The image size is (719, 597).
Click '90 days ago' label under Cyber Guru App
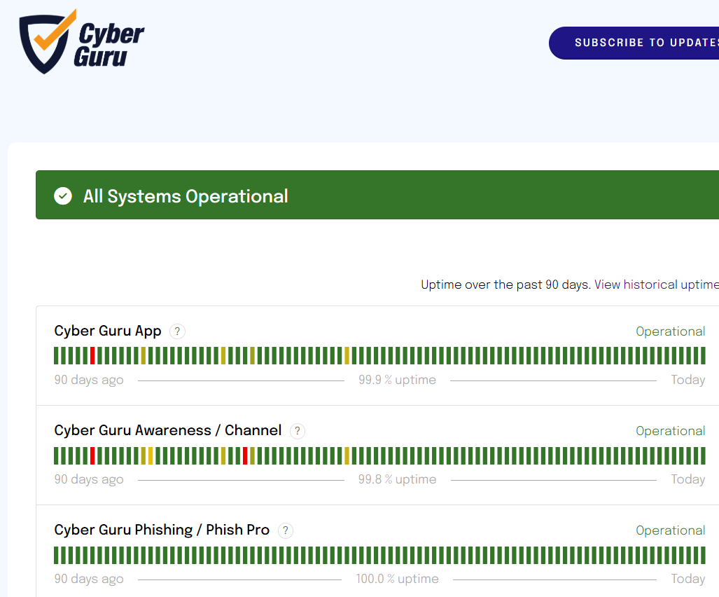click(89, 380)
